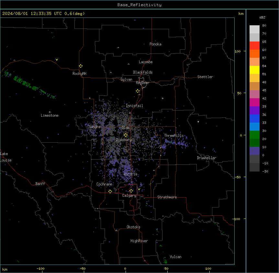Click the yellow marker south of RedDeer
Screen dimensions: 279x273
138,91
